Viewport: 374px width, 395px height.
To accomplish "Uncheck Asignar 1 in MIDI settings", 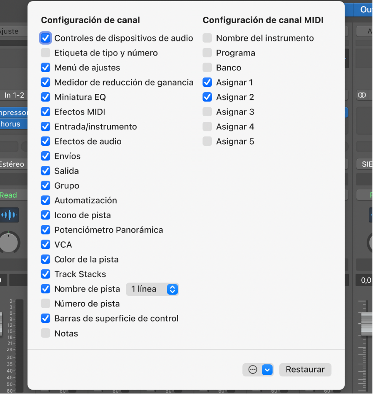I will click(208, 82).
